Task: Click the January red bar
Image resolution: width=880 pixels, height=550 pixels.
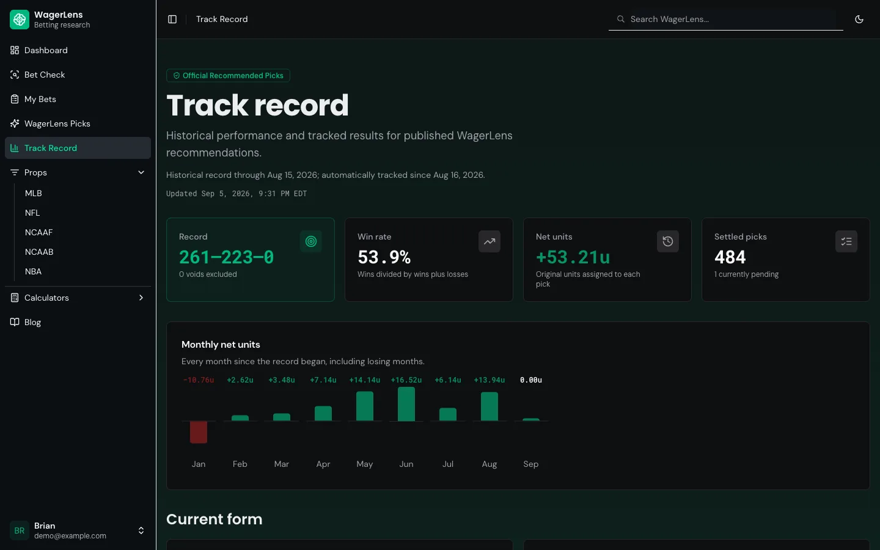Action: 199,432
